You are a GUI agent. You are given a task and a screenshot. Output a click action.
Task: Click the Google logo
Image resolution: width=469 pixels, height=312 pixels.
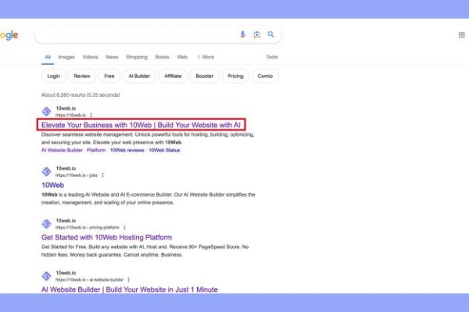pyautogui.click(x=9, y=35)
